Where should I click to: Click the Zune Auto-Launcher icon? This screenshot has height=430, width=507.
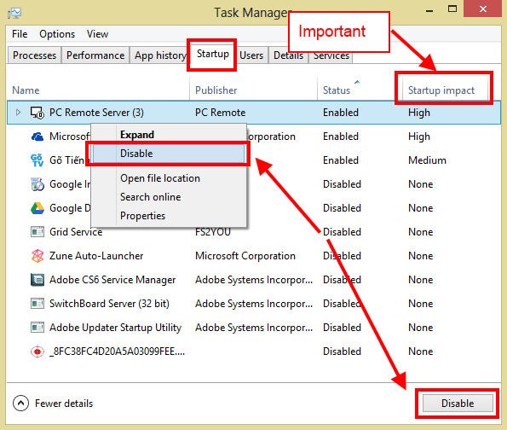37,256
